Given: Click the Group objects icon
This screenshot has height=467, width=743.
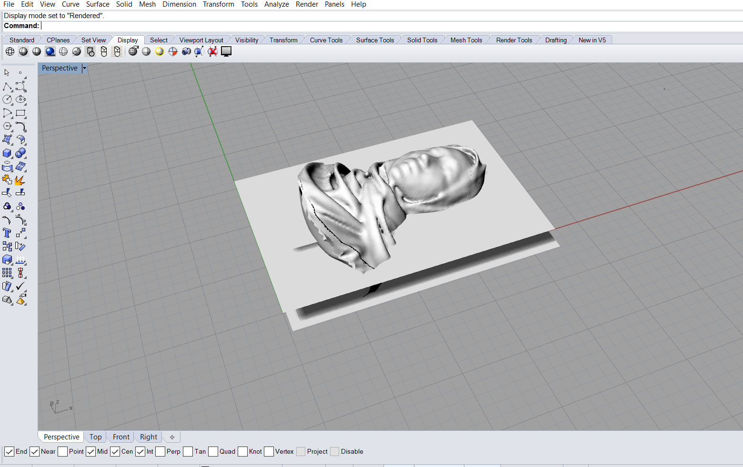Looking at the screenshot, I should coord(7,206).
